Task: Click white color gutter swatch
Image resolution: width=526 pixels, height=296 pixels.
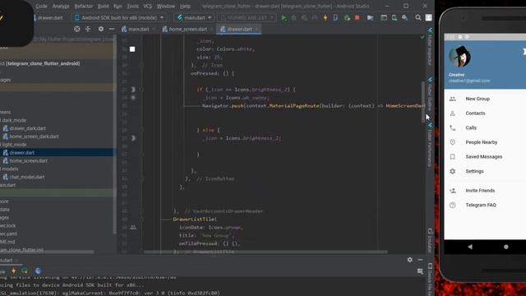Action: point(132,49)
